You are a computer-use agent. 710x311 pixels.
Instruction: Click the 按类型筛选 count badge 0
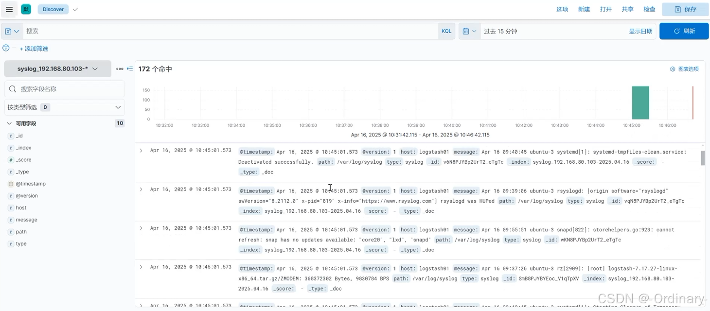point(45,107)
